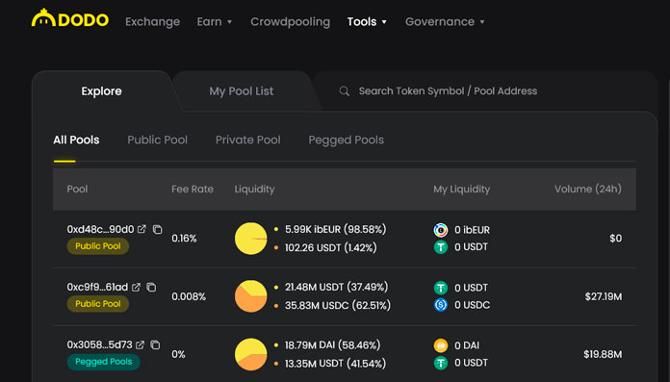Click Public Pool badge under 0xc9f9...61ad
The image size is (670, 382).
[x=98, y=304]
